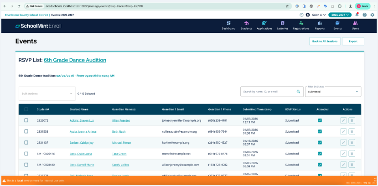The image size is (378, 186).
Task: Edit RSVP for Barber, Caitlyn Joy
Action: click(343, 143)
